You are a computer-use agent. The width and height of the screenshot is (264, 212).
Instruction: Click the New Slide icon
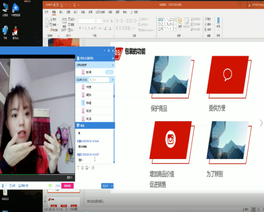(64, 21)
